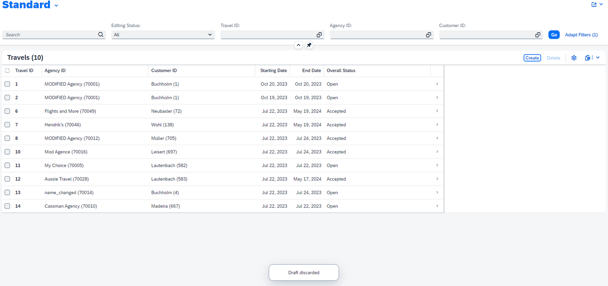This screenshot has width=608, height=286.
Task: Open details arrow for Travel 12
Action: 437,179
